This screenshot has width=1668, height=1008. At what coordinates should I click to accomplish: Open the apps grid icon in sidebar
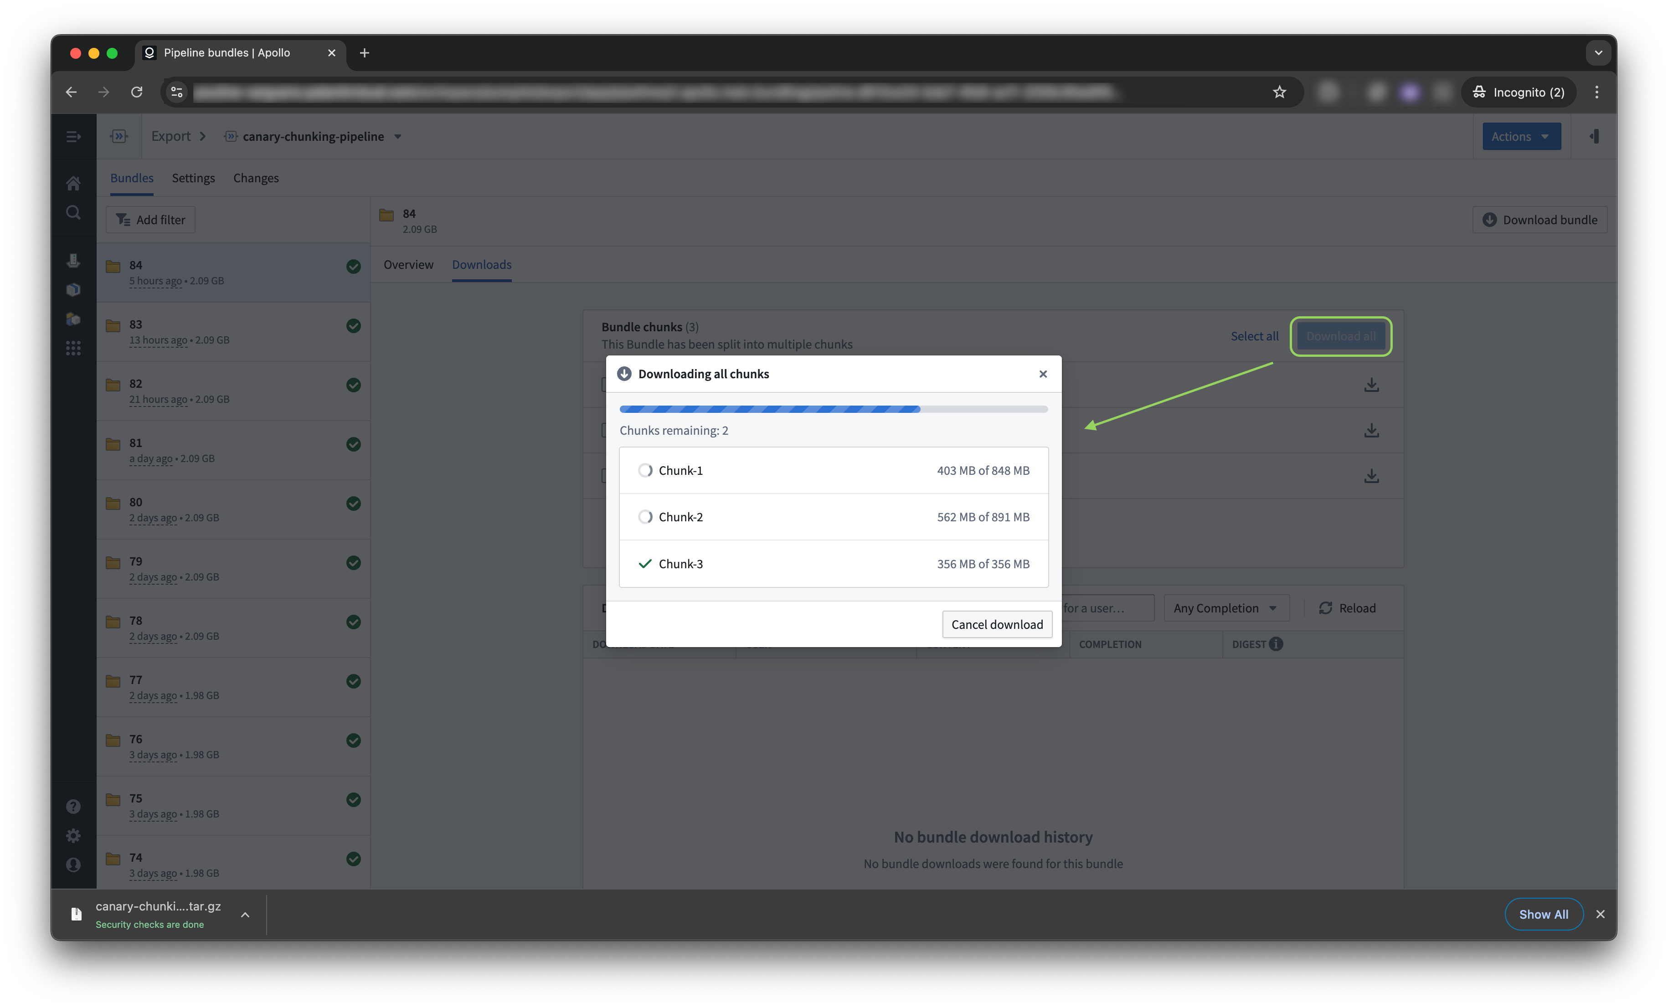point(73,348)
